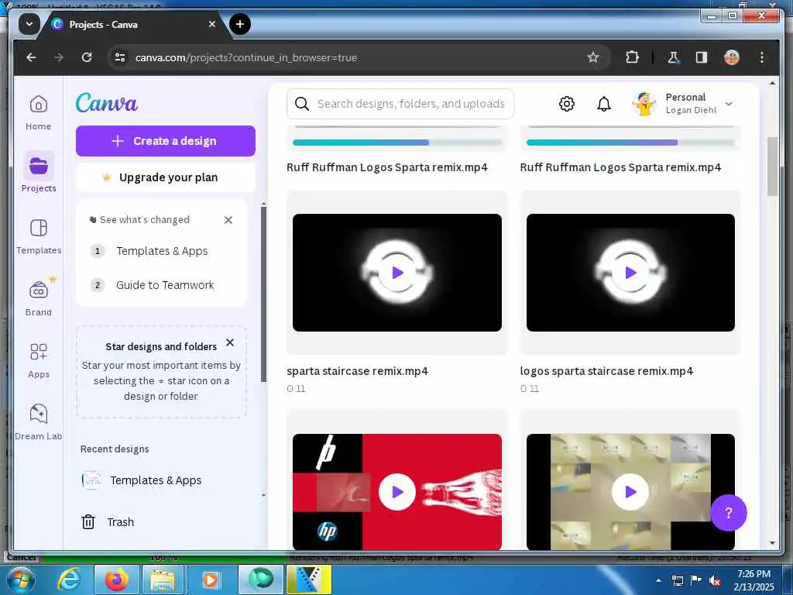Click the muted volume tray icon

715,580
